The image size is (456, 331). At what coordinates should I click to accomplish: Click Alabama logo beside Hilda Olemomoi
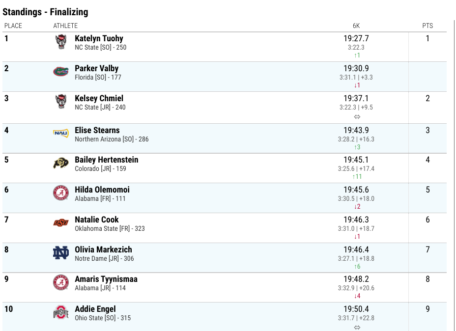pos(61,193)
